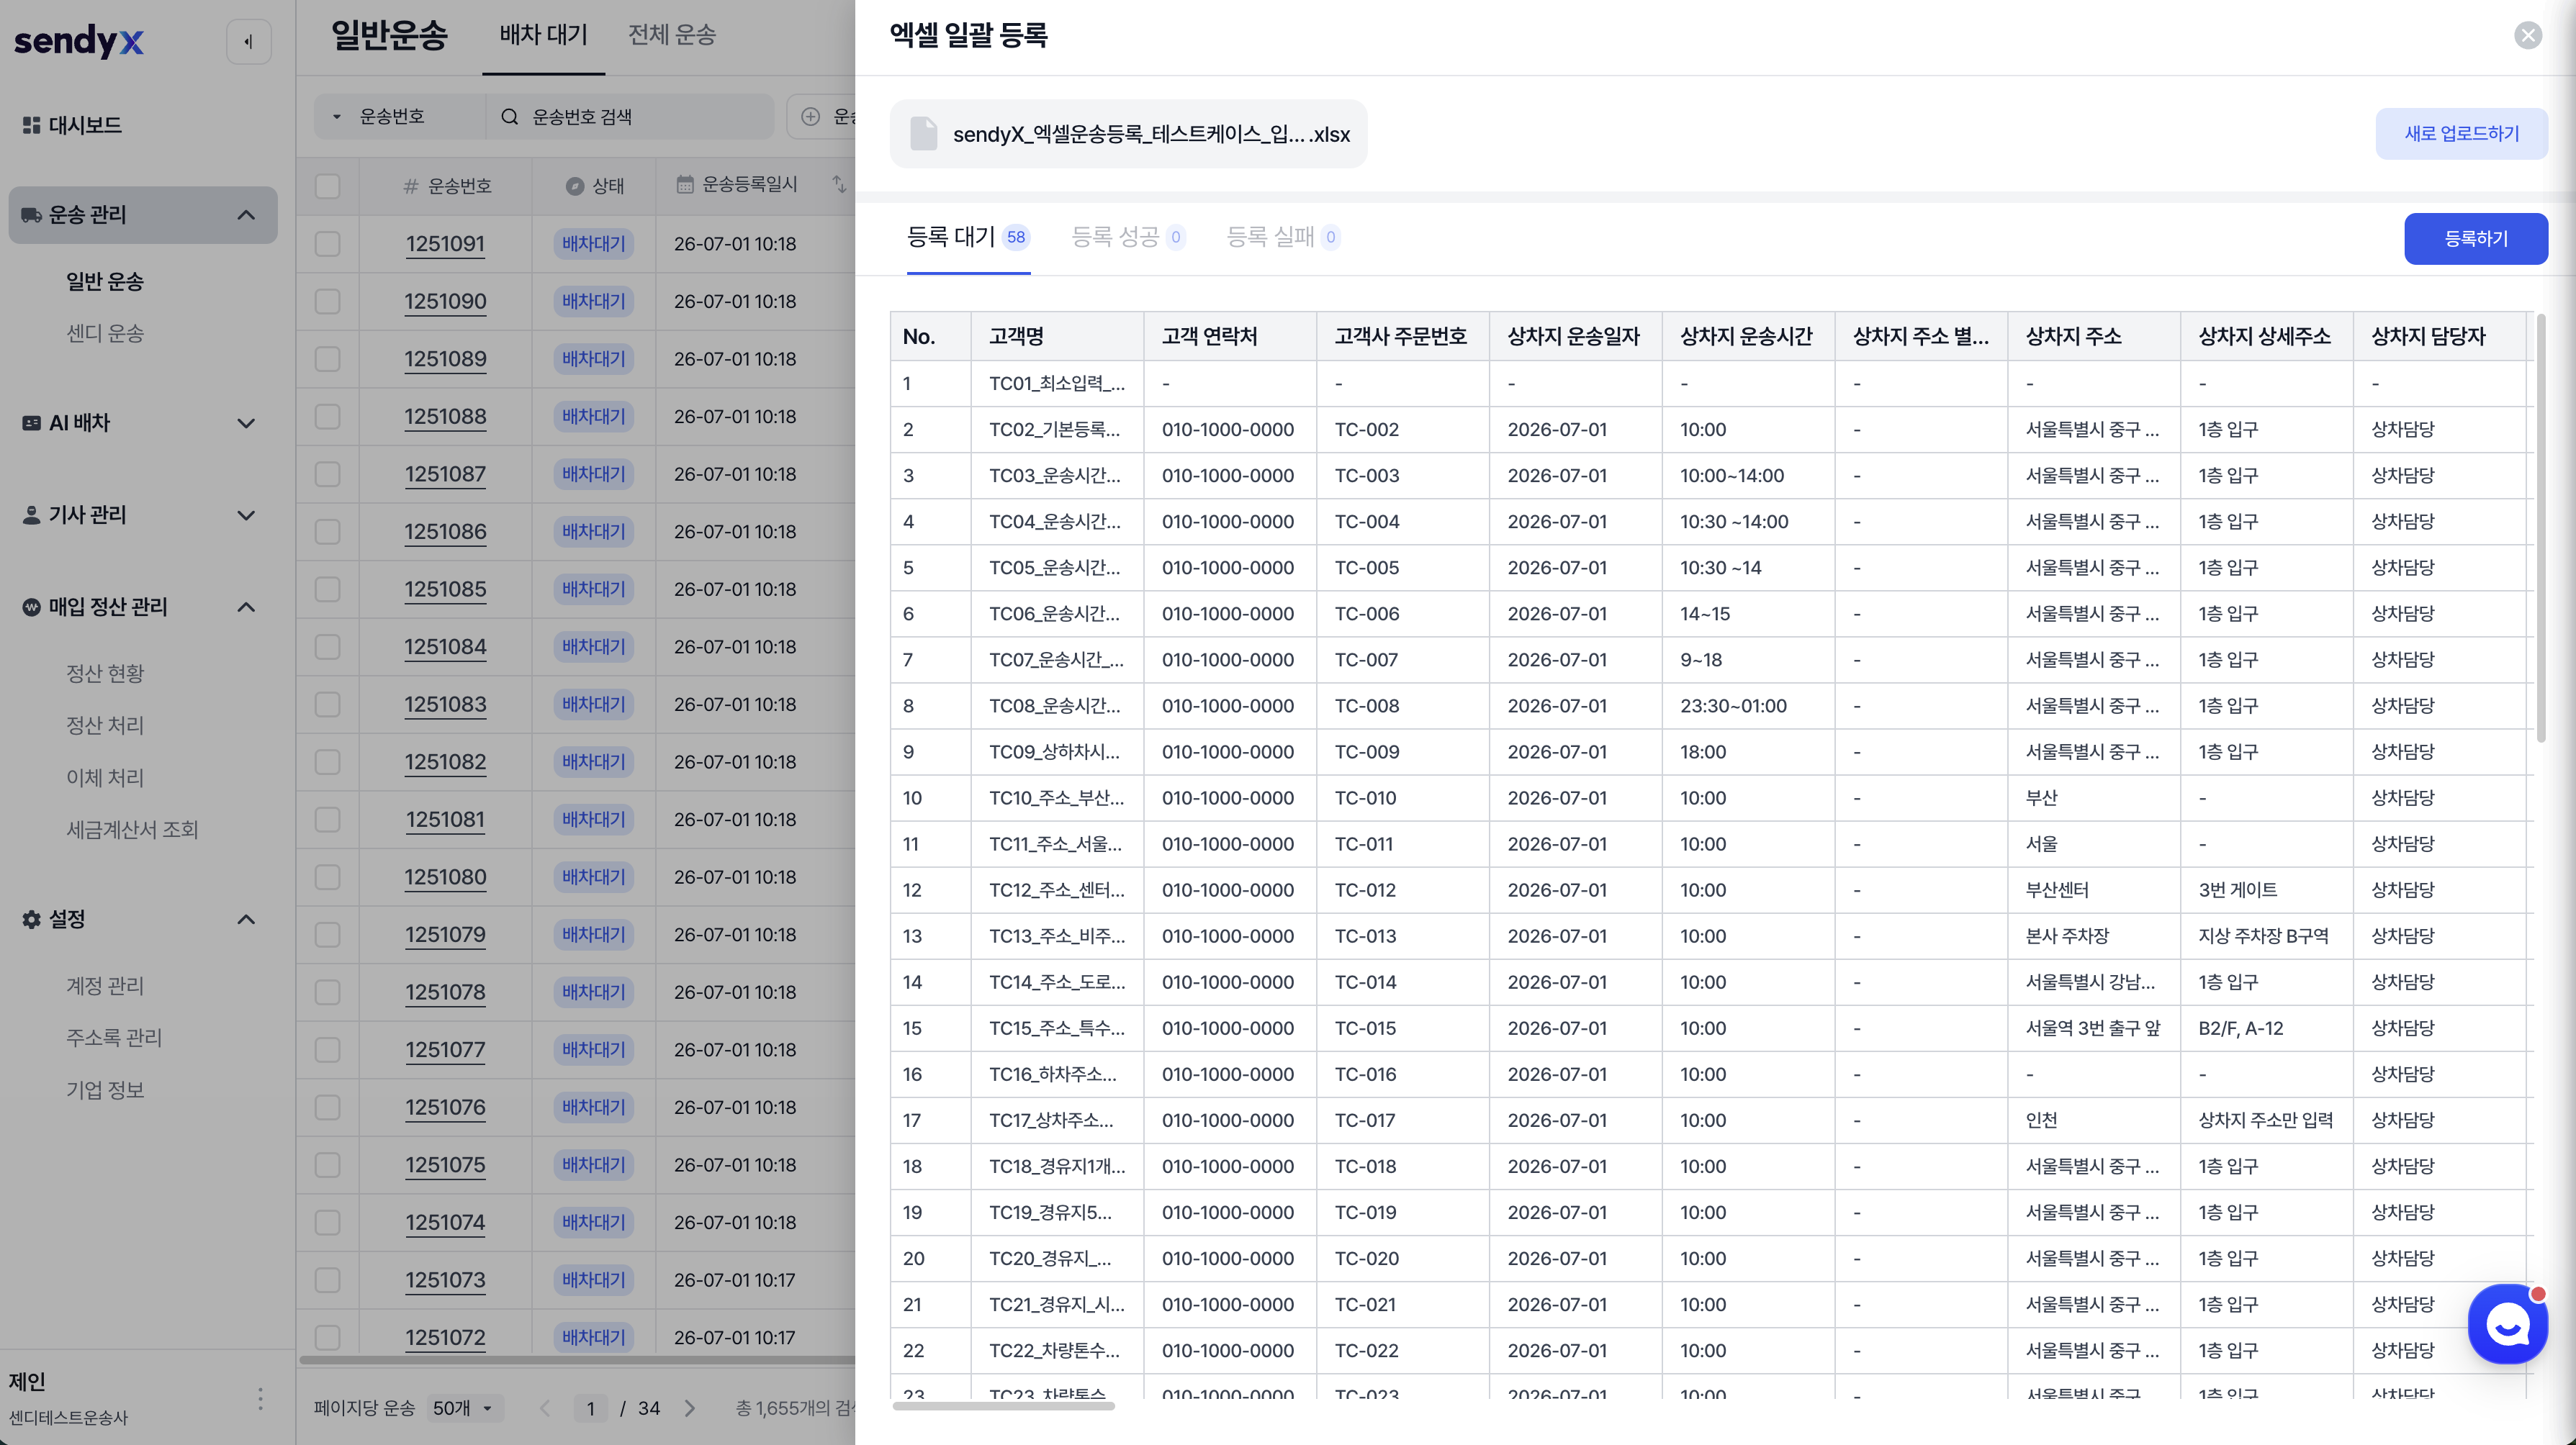The image size is (2576, 1445).
Task: Collapse the 운송 관리 menu section
Action: click(x=246, y=215)
